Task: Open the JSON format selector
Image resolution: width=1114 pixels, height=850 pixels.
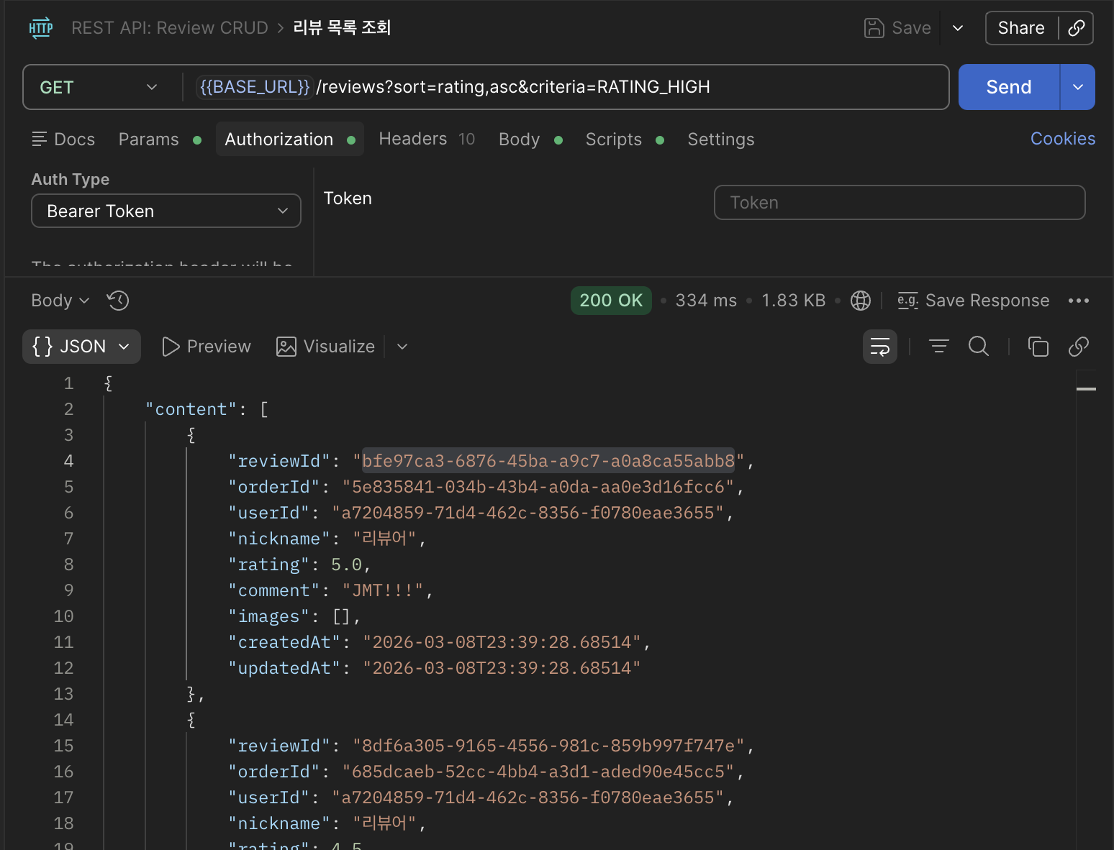Action: [81, 347]
